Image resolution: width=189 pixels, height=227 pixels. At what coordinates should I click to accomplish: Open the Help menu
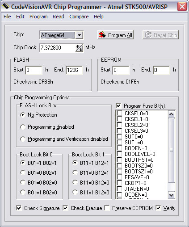pos(98,17)
